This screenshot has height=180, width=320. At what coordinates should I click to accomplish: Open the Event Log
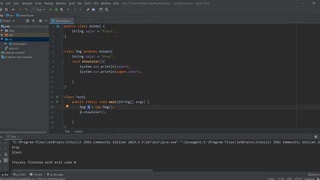click(x=314, y=174)
